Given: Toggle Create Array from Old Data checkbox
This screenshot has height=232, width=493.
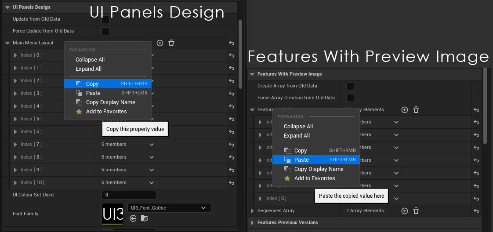Looking at the screenshot, I should 350,86.
